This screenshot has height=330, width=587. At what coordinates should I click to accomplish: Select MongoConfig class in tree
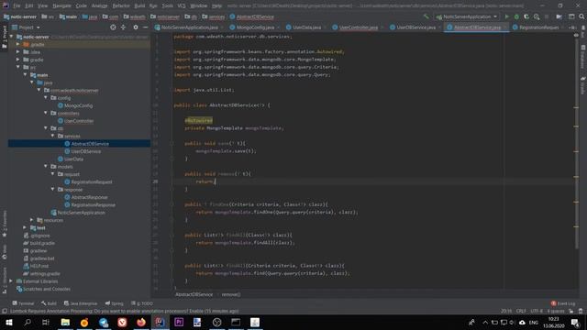(78, 105)
